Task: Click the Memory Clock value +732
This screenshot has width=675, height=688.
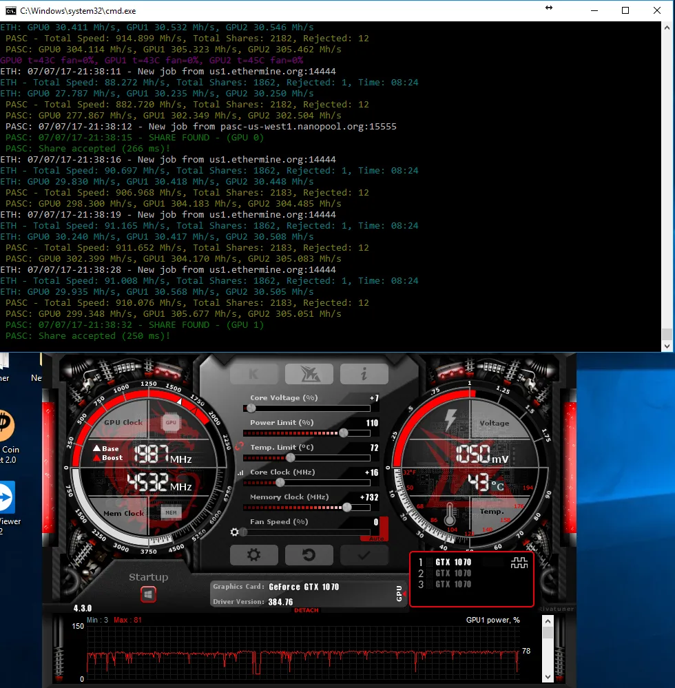Action: click(369, 497)
